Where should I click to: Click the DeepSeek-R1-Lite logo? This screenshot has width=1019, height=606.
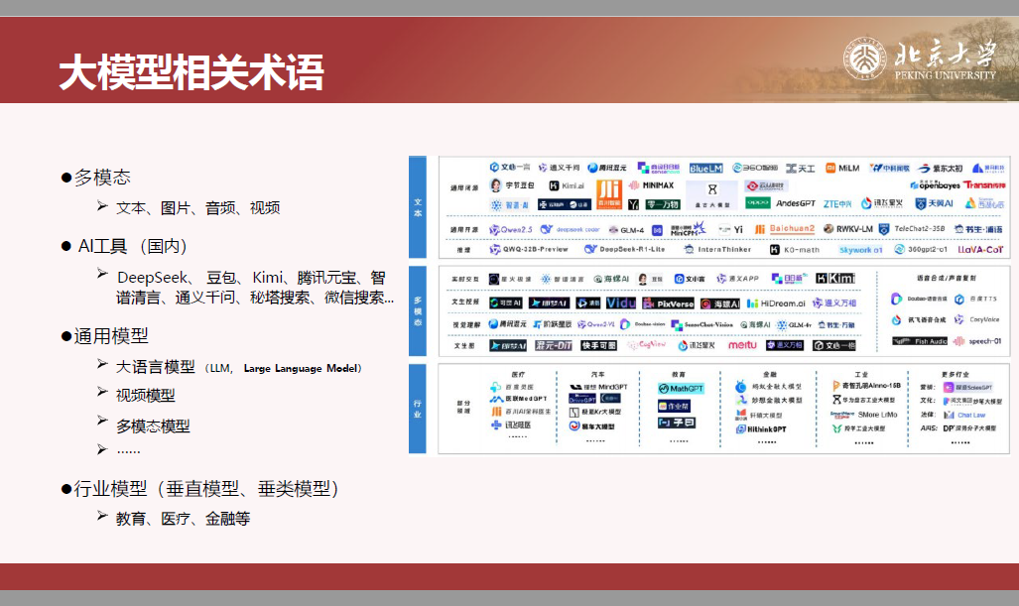point(624,249)
